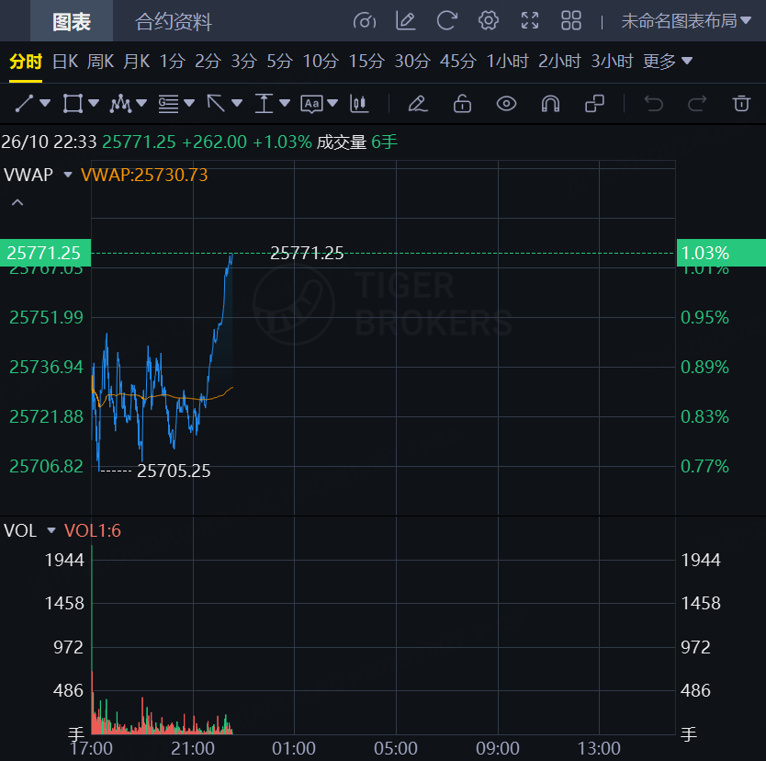Click the drawing brush pen icon
The image size is (766, 761).
click(418, 104)
